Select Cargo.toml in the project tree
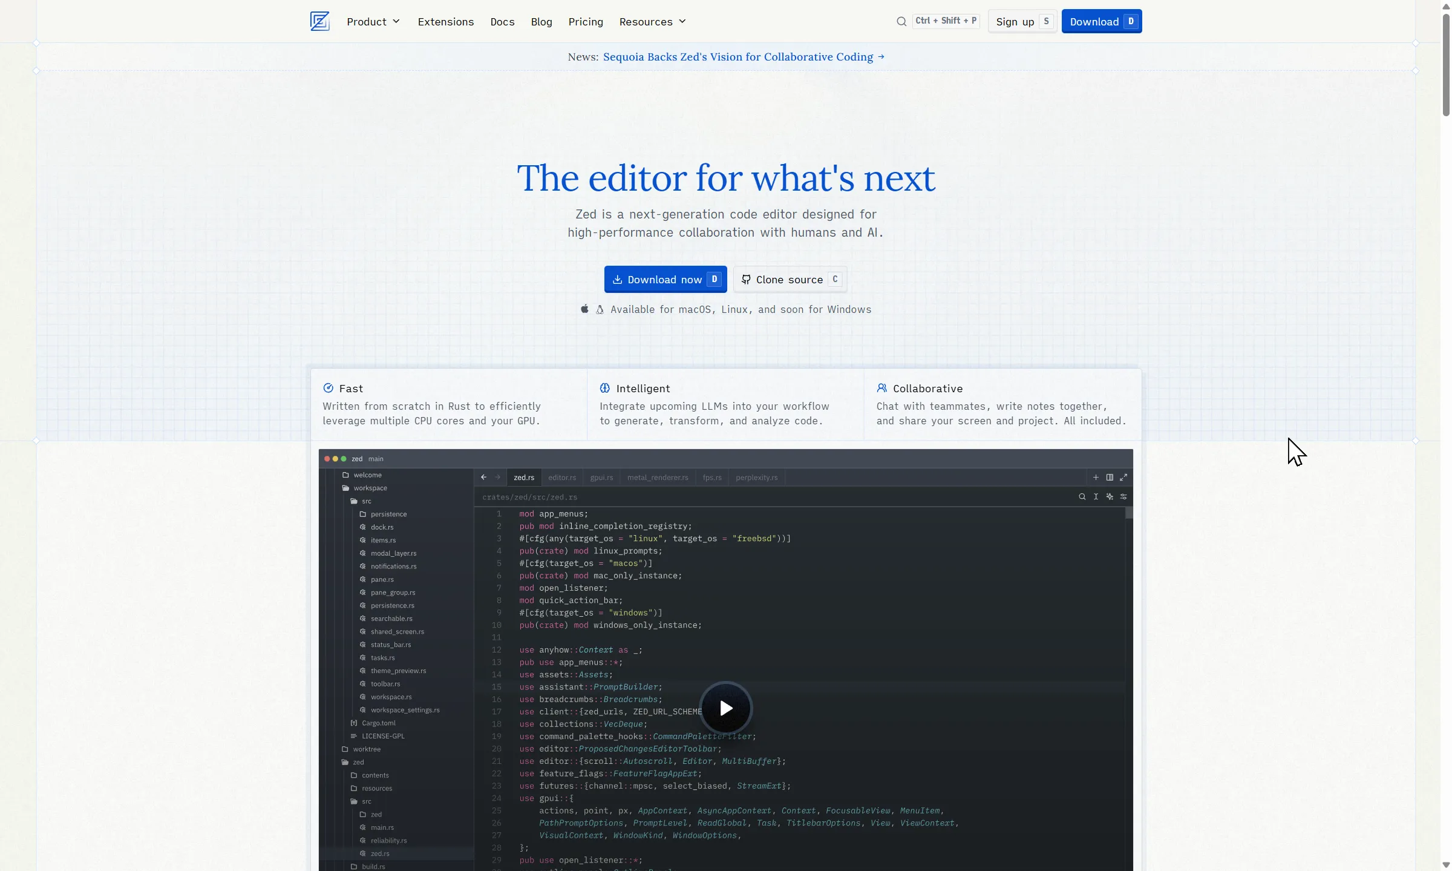Screen dimensions: 1452x871 click(x=373, y=723)
